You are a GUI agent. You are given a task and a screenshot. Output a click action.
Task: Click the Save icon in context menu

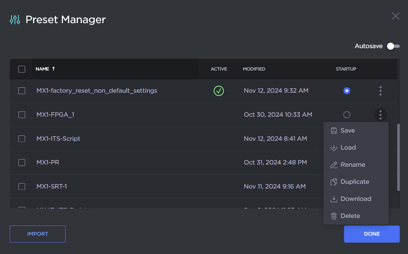pyautogui.click(x=334, y=131)
